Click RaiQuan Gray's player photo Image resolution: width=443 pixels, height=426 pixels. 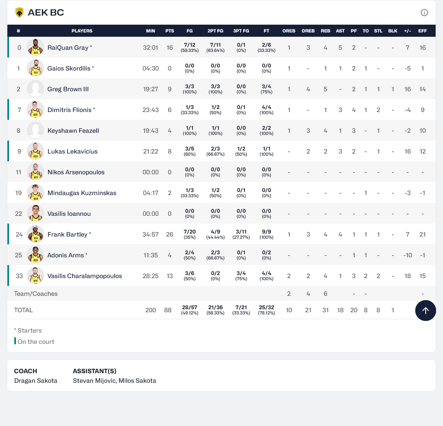pyautogui.click(x=35, y=48)
